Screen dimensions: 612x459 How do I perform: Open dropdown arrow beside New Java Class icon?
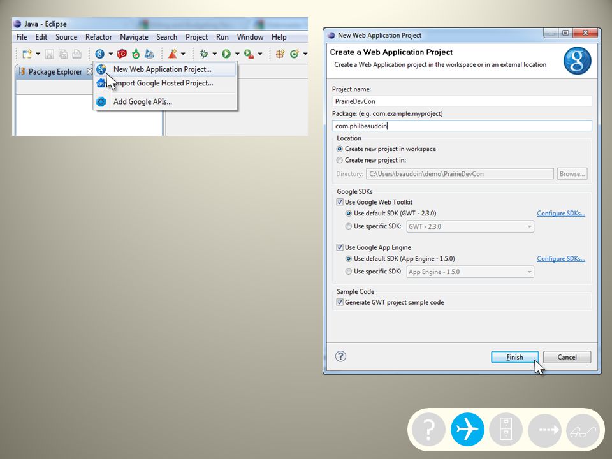click(305, 54)
